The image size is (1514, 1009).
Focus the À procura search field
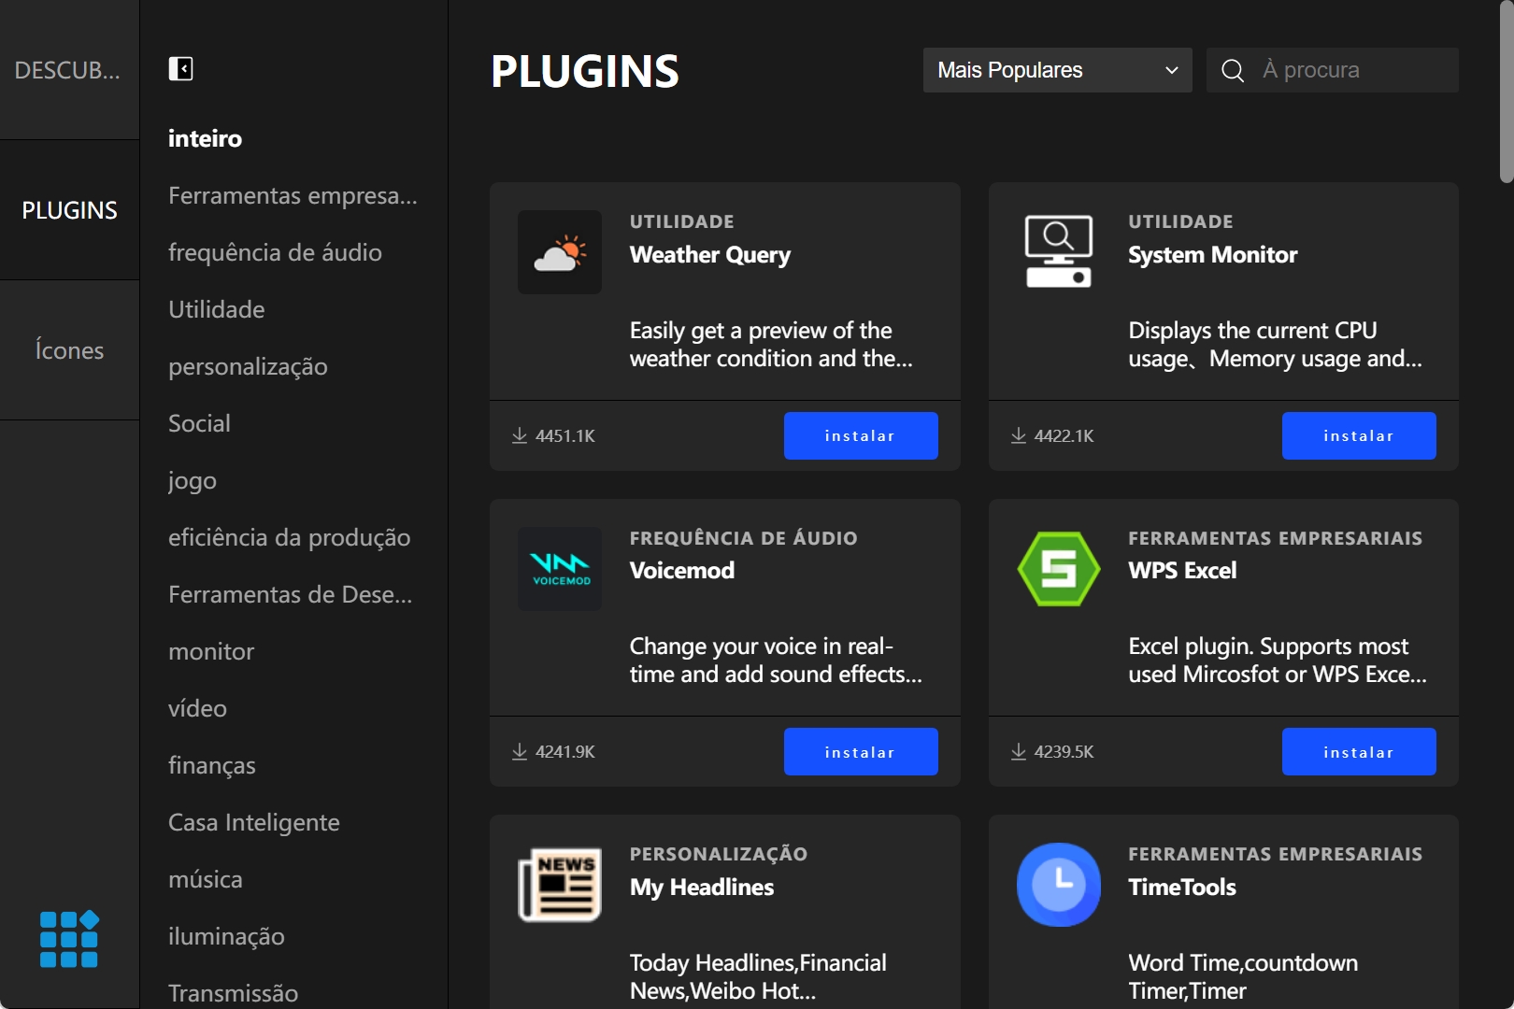click(1355, 70)
